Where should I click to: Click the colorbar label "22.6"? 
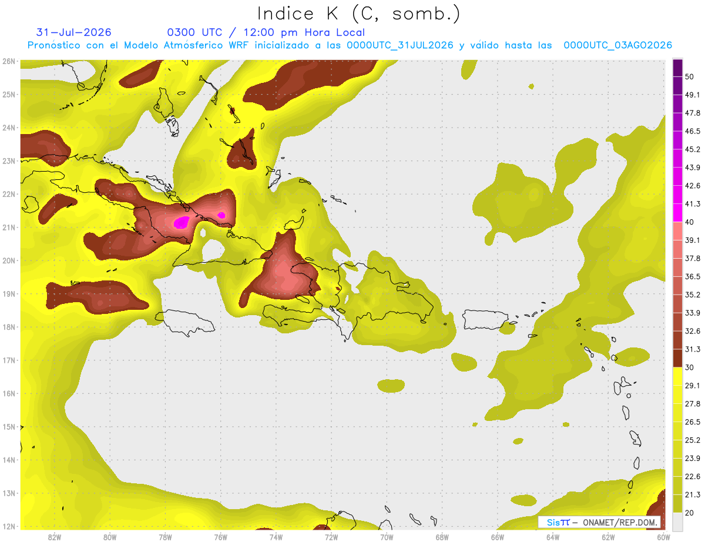tap(692, 476)
